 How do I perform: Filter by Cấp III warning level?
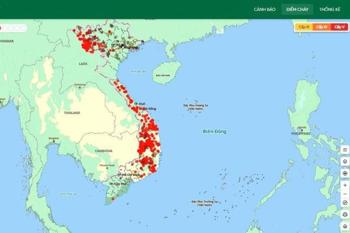304,27
